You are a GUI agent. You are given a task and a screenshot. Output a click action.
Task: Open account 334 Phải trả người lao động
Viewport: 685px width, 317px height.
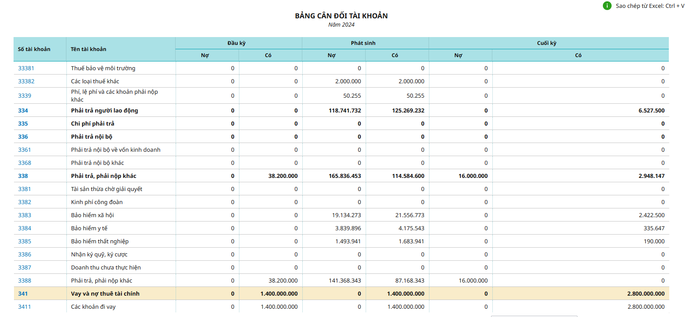tap(23, 111)
